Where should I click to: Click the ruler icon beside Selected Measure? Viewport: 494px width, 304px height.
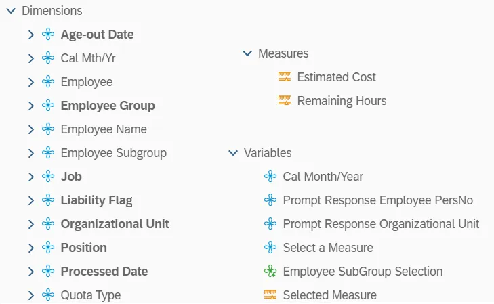point(270,295)
